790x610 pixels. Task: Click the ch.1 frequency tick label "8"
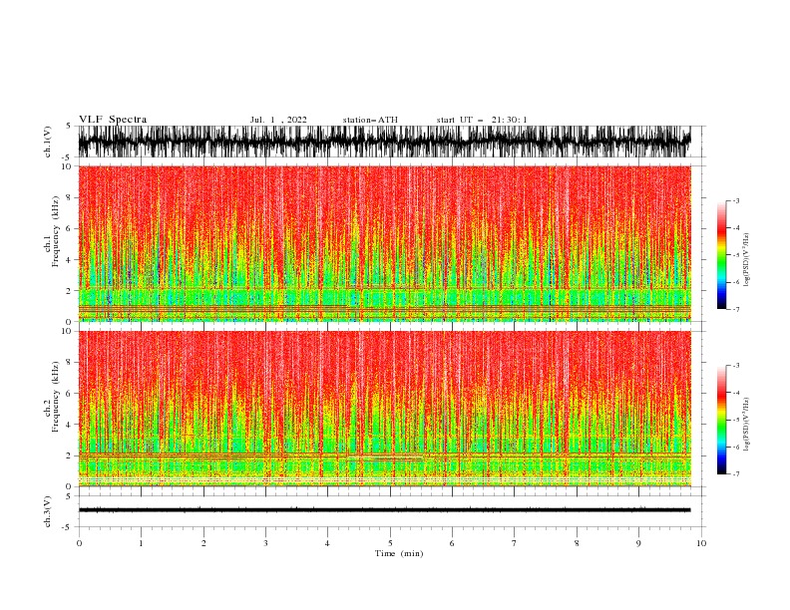click(69, 197)
